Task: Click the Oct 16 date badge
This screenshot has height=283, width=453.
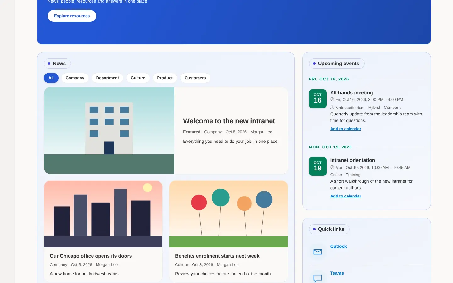Action: pos(318,99)
